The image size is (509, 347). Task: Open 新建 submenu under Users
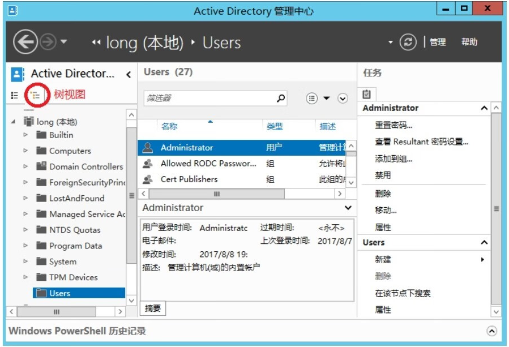(383, 259)
